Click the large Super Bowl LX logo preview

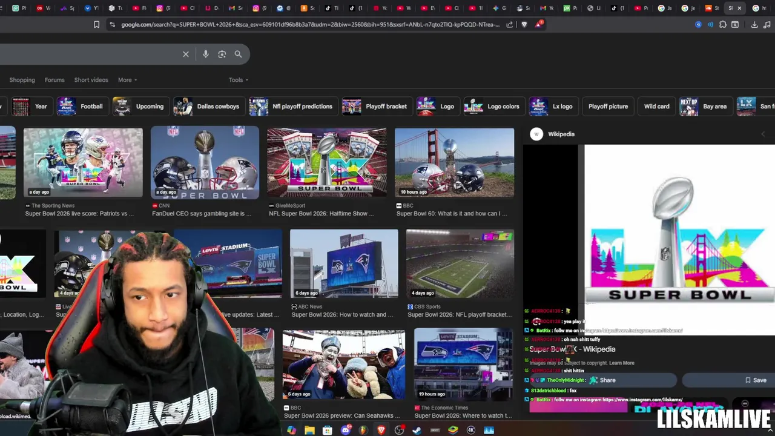(x=679, y=239)
